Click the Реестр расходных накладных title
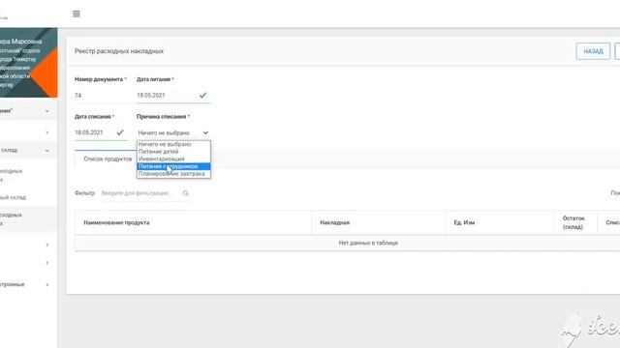Screen dimensions: 620x348 point(119,51)
